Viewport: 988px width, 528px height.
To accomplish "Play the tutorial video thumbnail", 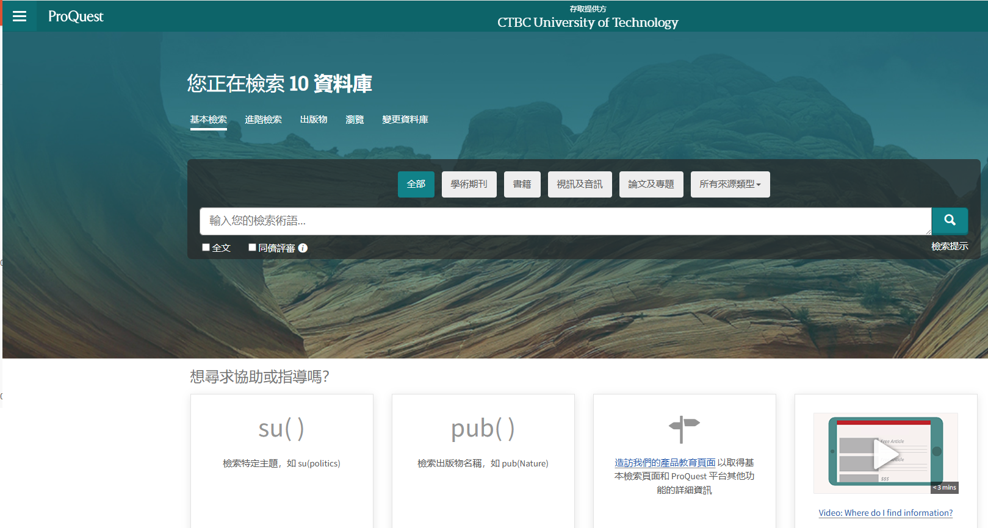I will tap(885, 453).
